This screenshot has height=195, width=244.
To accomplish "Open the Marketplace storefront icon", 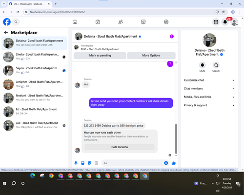I will coord(143,22).
